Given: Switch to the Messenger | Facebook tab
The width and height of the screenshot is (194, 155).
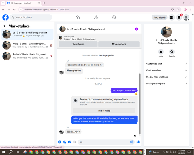Looking at the screenshot, I should [x=23, y=3].
